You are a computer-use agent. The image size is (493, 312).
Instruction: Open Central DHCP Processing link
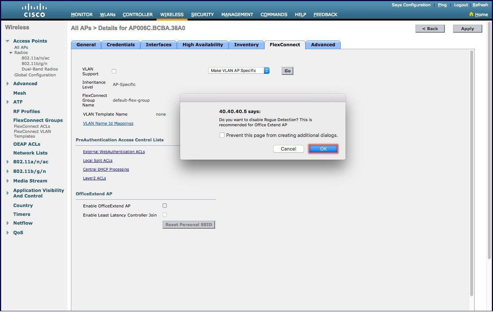(106, 169)
